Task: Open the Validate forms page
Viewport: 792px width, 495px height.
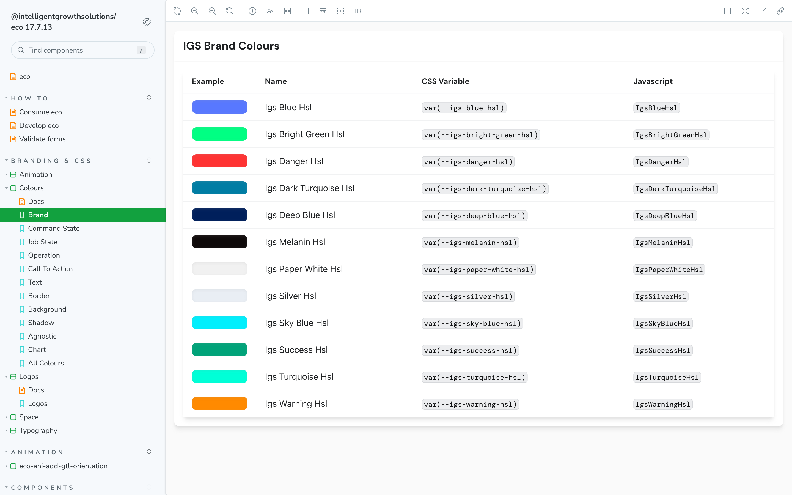Action: tap(43, 139)
